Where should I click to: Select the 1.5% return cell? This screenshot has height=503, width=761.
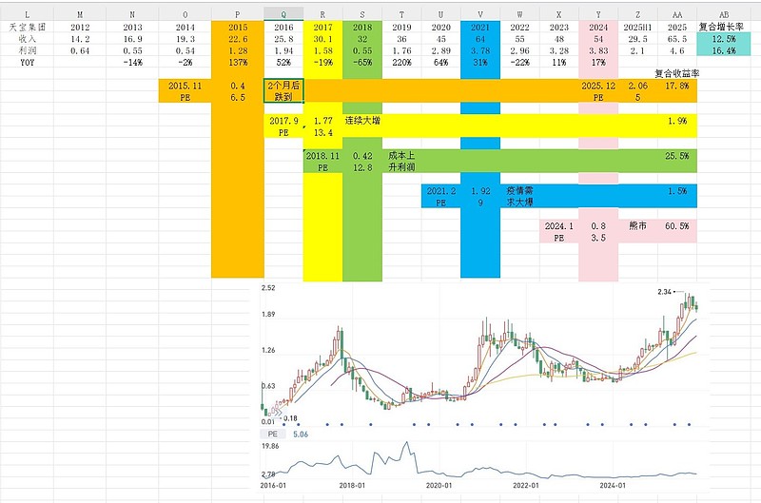click(x=677, y=190)
